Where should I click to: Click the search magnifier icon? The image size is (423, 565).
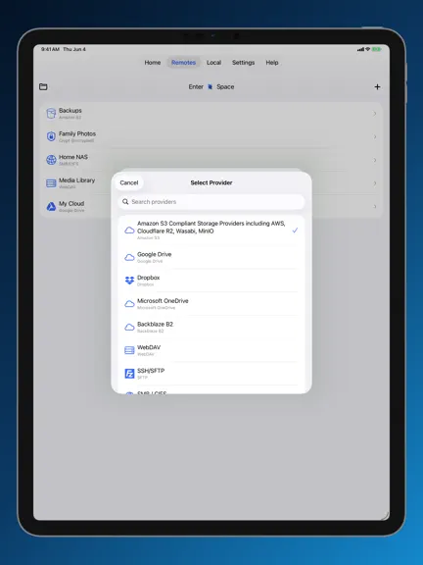pos(125,202)
